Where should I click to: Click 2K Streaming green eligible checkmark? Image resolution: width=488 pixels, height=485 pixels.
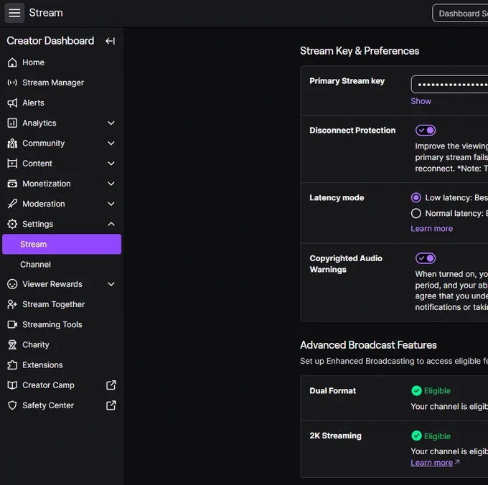[x=416, y=435]
